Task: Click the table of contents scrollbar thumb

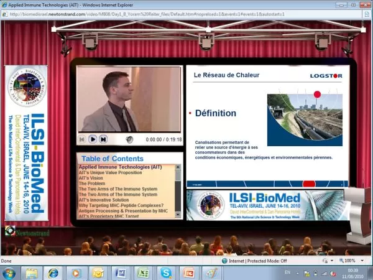Action: coord(178,175)
